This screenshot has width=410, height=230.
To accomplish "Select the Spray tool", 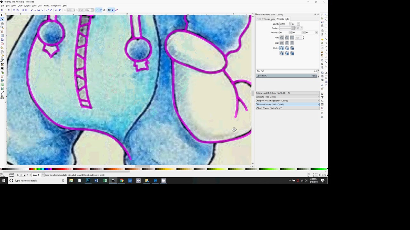I will pos(2,73).
